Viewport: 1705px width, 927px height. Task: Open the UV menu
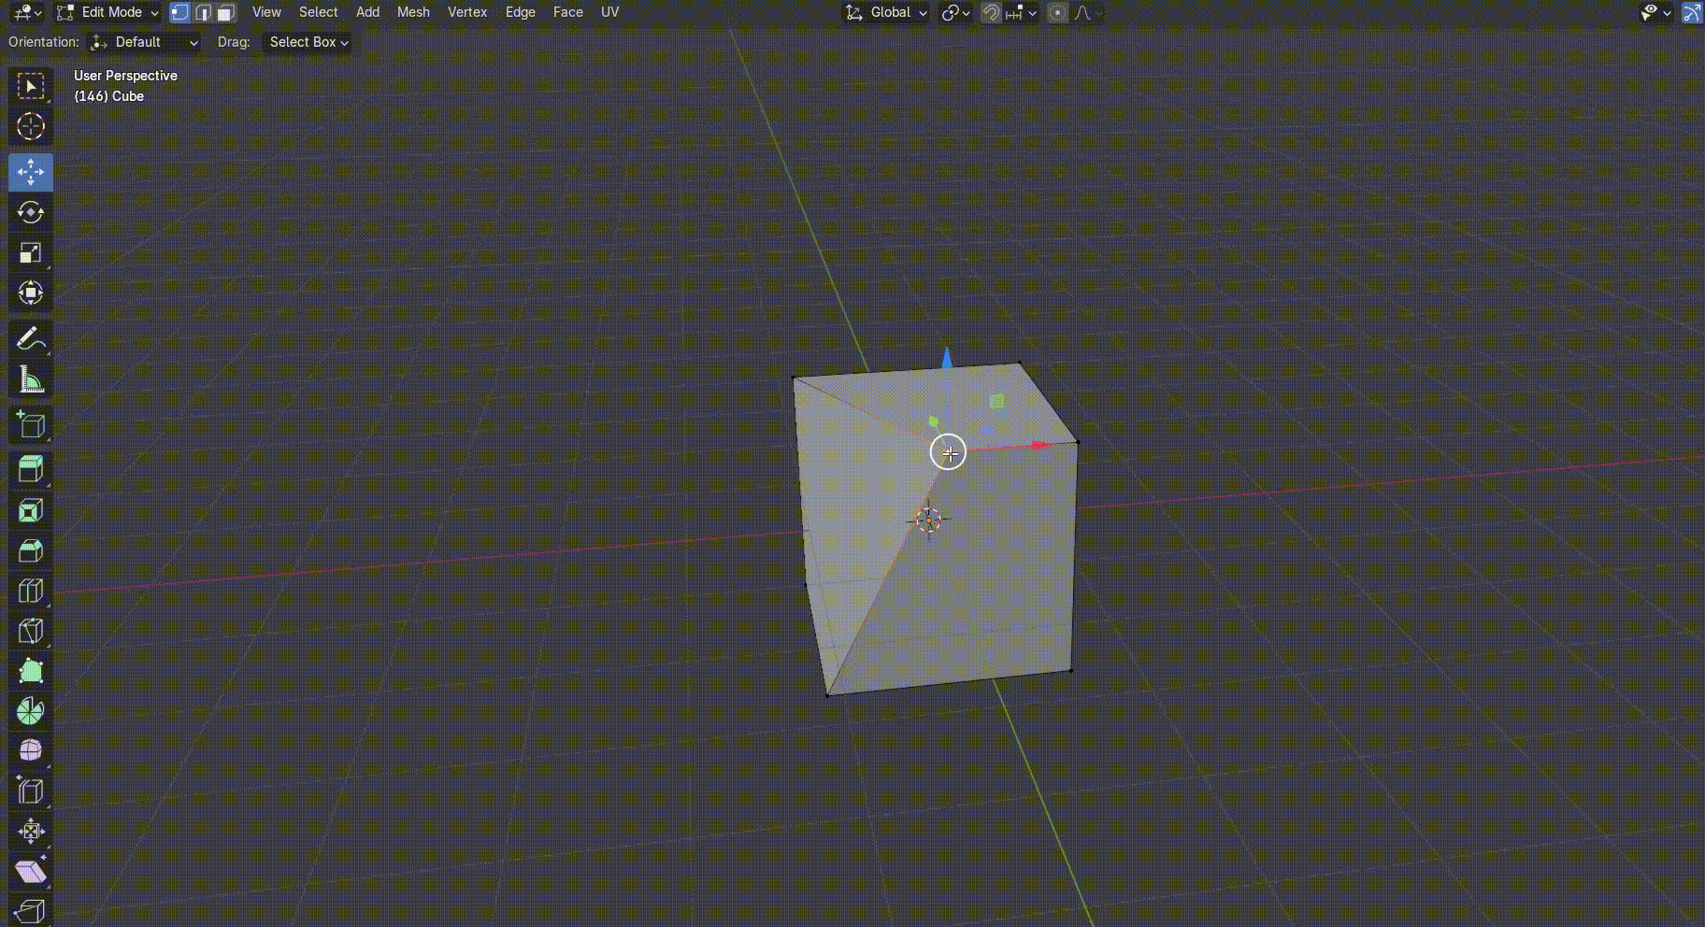coord(609,12)
